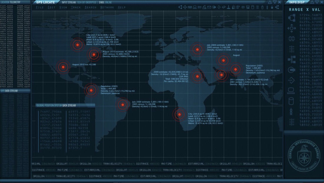
Task: Click up triangle in OPS LOCATE title bar
Action: [270, 2]
